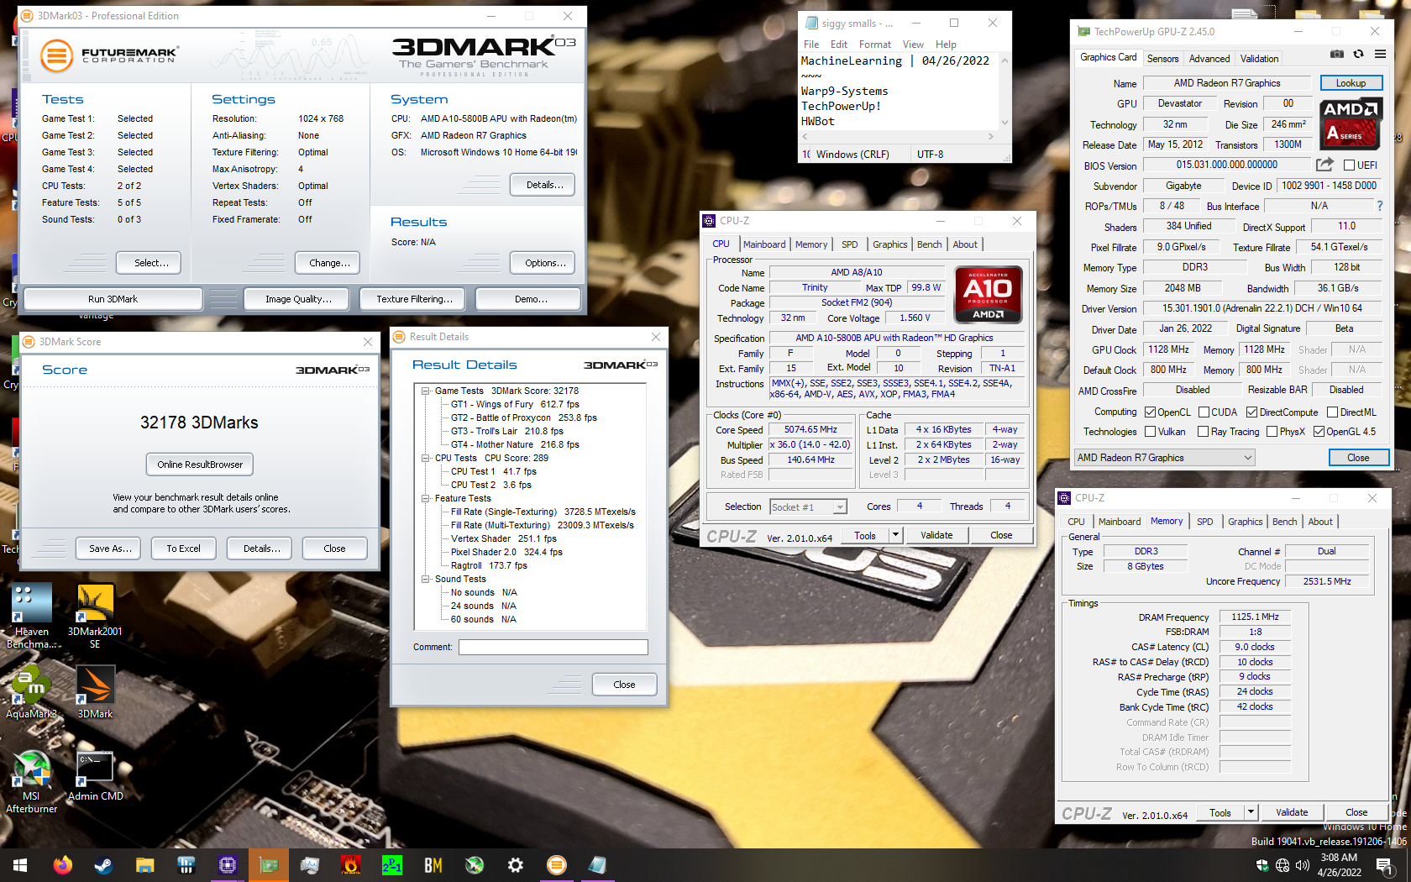Open the Mainboard tab in CPU-Z CPU window
Viewport: 1411px width, 882px height.
point(764,244)
